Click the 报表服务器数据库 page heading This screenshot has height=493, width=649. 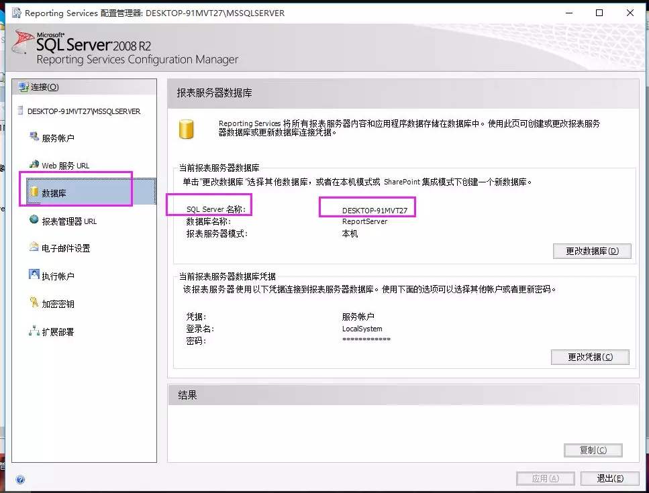click(x=214, y=93)
